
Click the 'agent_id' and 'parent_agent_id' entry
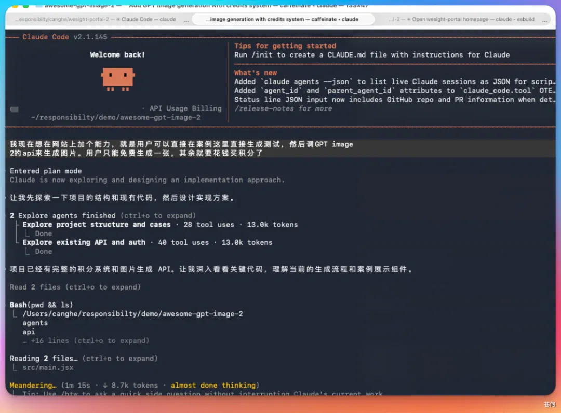point(395,90)
